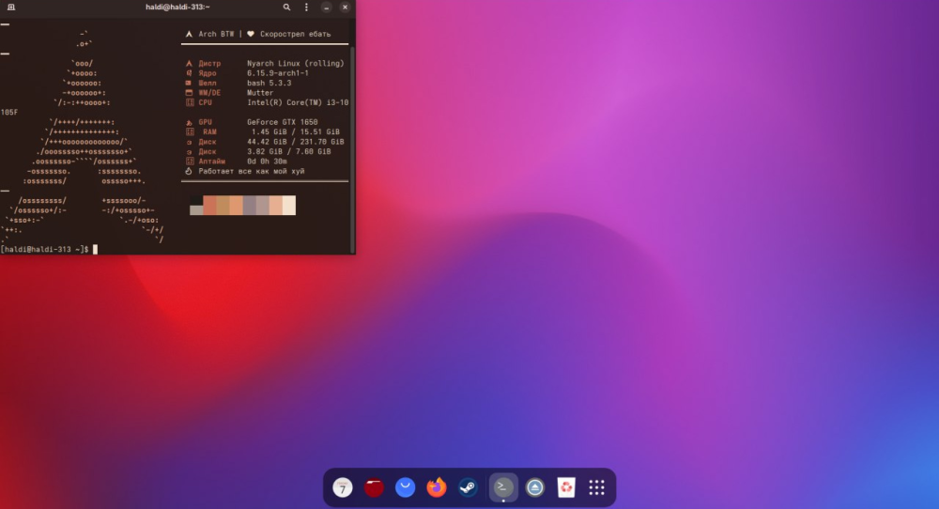
Task: Click the haldi@haldi-313 window title
Action: (x=177, y=8)
